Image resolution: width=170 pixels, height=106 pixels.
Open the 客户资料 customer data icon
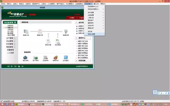tap(36, 58)
